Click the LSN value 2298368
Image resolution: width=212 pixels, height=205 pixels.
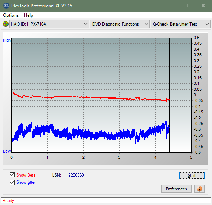pyautogui.click(x=76, y=175)
